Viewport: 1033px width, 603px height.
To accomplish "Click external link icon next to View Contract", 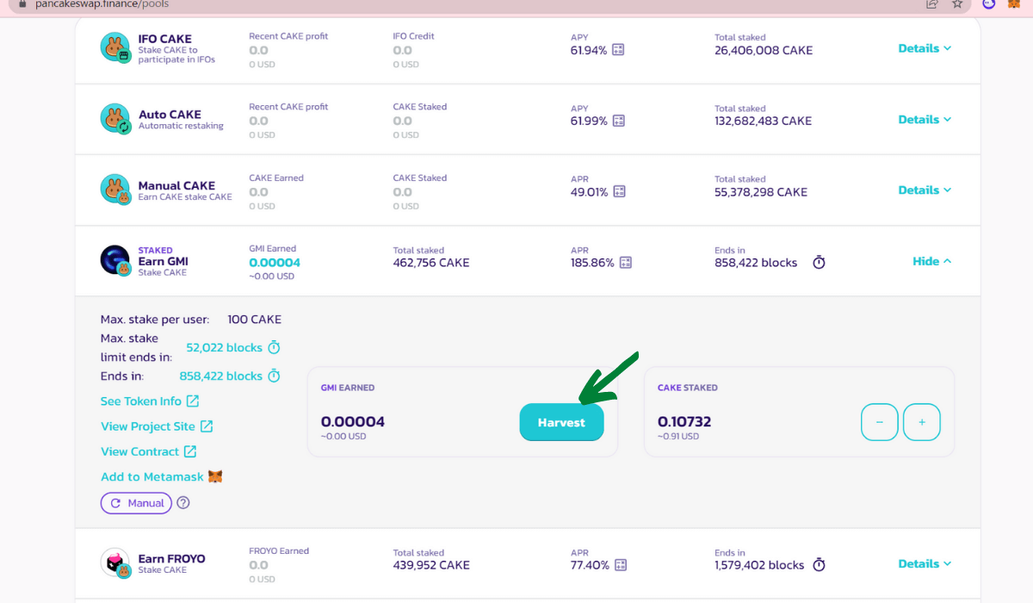I will [x=190, y=451].
